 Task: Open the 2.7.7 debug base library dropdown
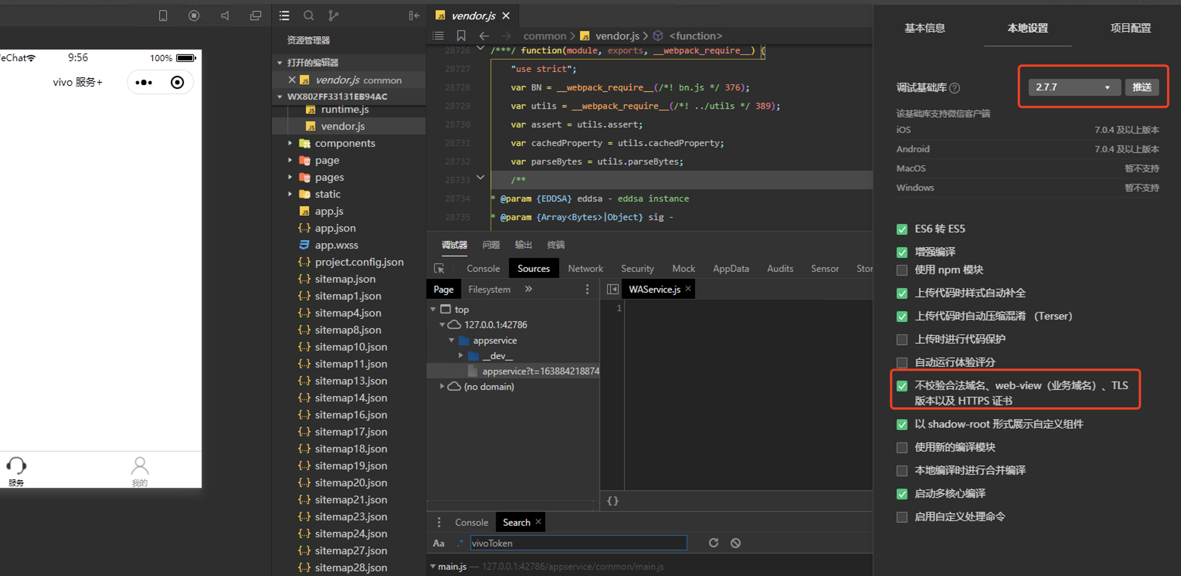pyautogui.click(x=1073, y=87)
